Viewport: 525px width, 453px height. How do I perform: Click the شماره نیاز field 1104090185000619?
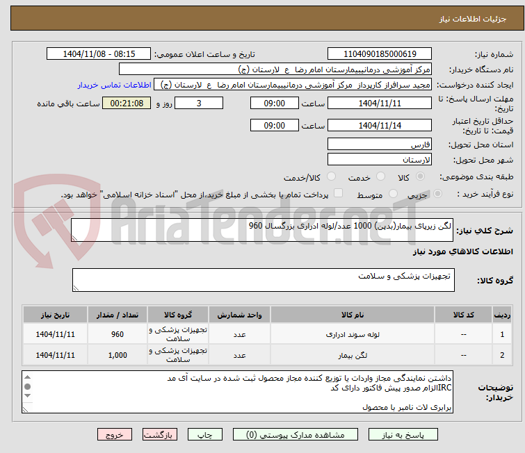380,54
